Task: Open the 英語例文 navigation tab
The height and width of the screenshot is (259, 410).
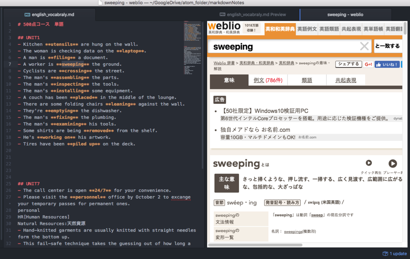Action: click(307, 29)
